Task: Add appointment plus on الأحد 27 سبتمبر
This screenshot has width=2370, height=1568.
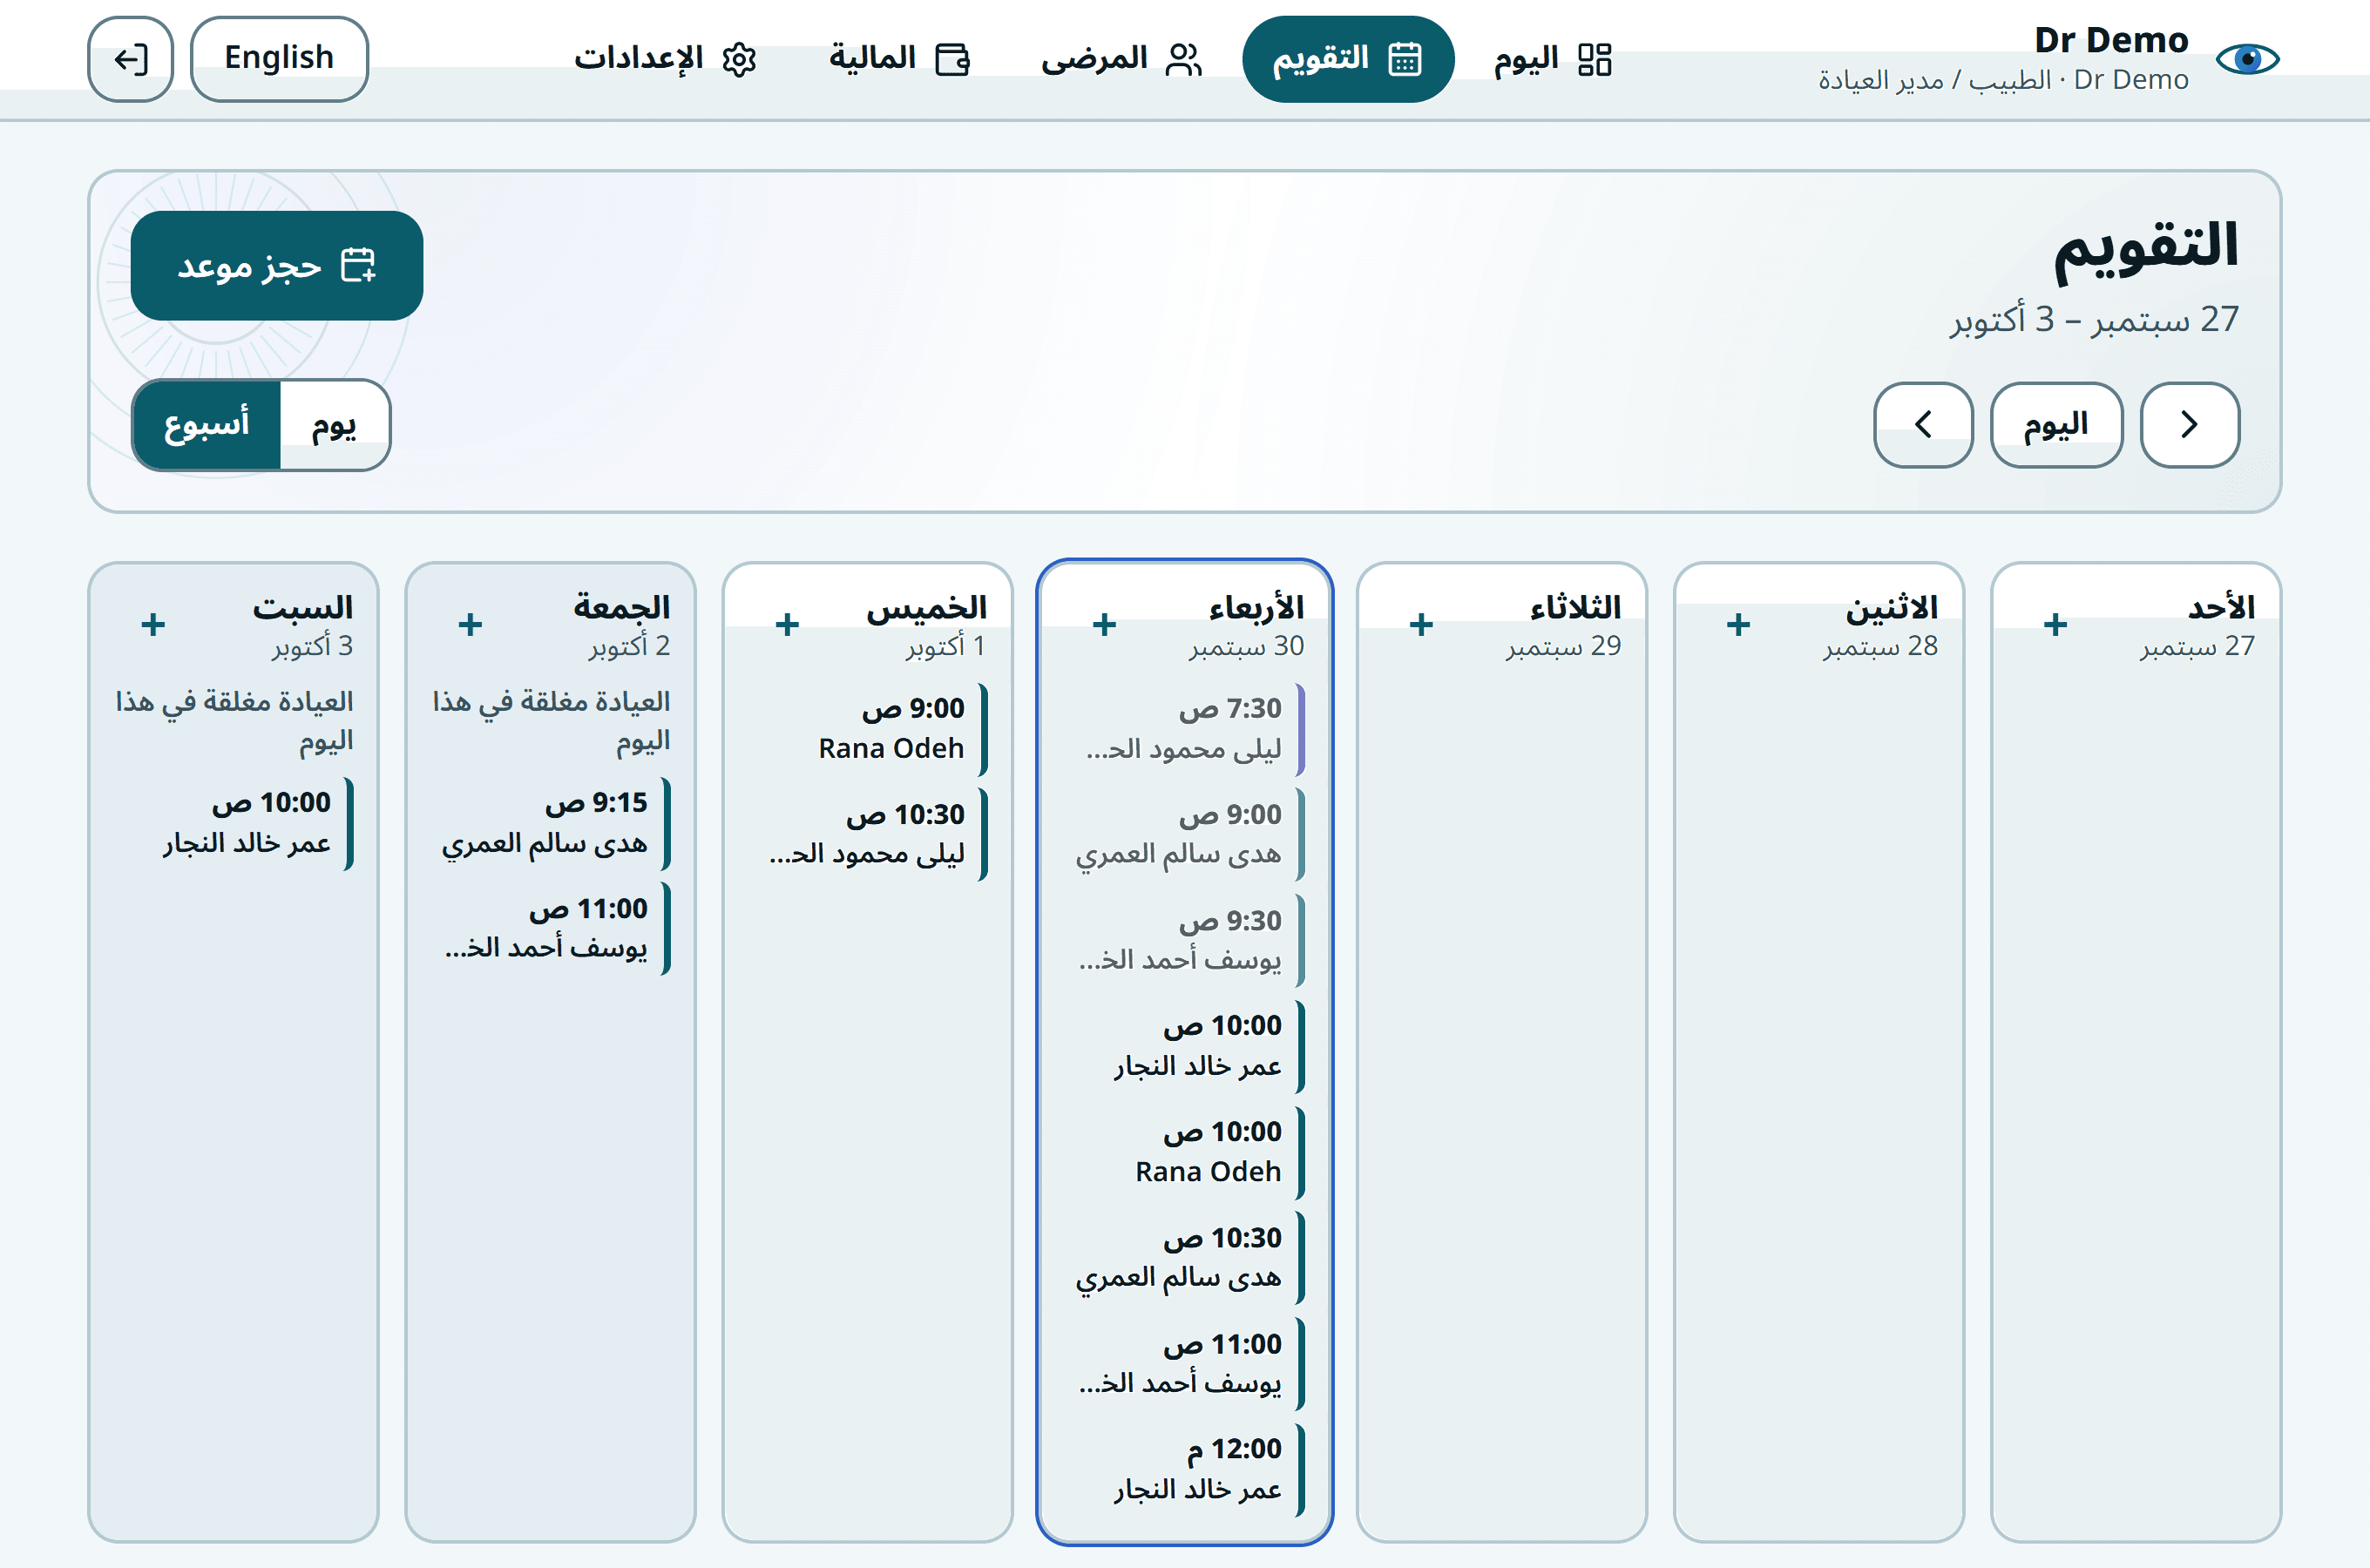Action: [2055, 625]
